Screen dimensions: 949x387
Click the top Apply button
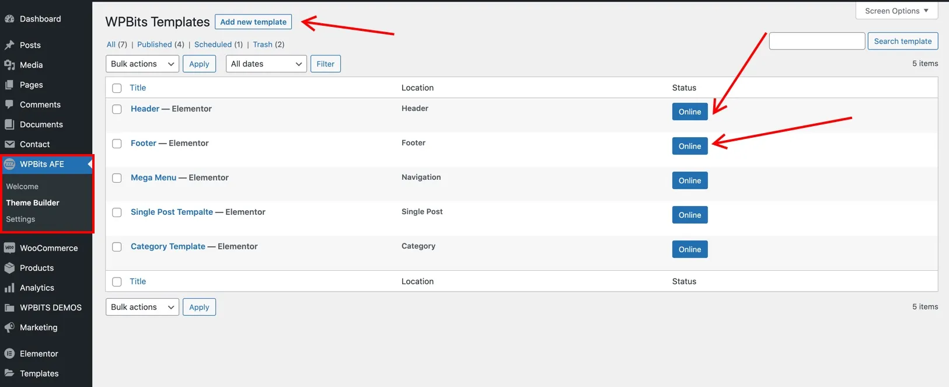pos(199,64)
